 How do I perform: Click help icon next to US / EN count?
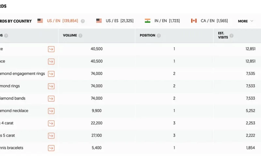[x=83, y=21]
